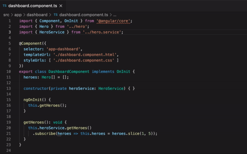Open the app breadcrumb segment
The height and width of the screenshot is (154, 247).
(18, 15)
